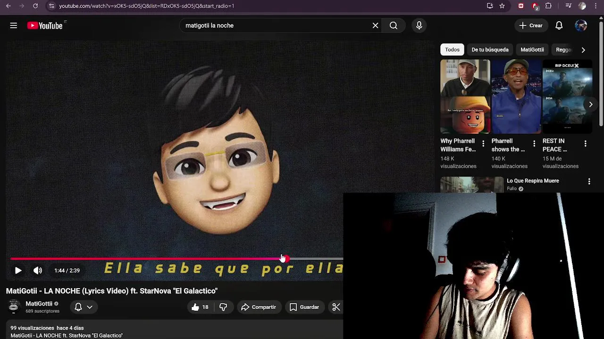Open MatiGotii channel name link
The height and width of the screenshot is (339, 604).
(39, 304)
